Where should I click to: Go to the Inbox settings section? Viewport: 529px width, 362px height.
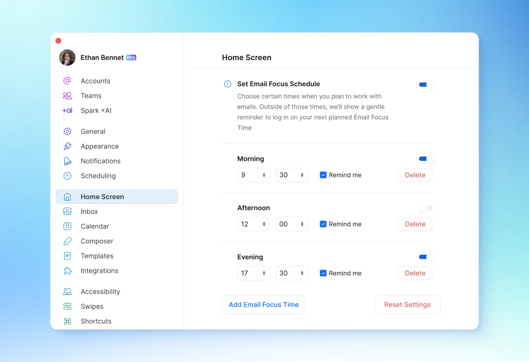point(89,212)
